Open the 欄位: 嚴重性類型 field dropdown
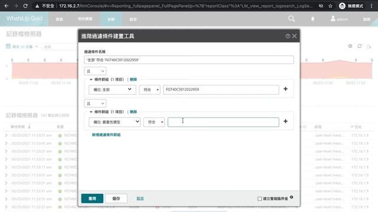378x212 pixels. [x=115, y=122]
